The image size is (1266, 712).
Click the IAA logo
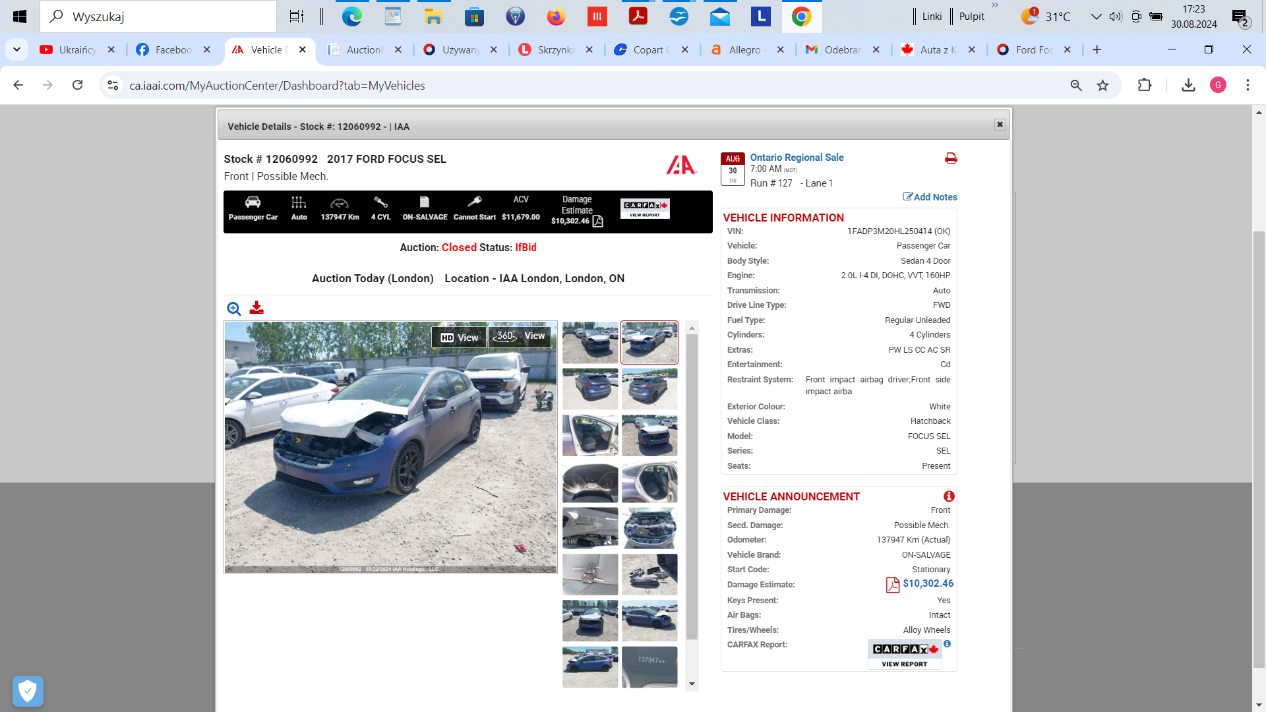coord(681,165)
